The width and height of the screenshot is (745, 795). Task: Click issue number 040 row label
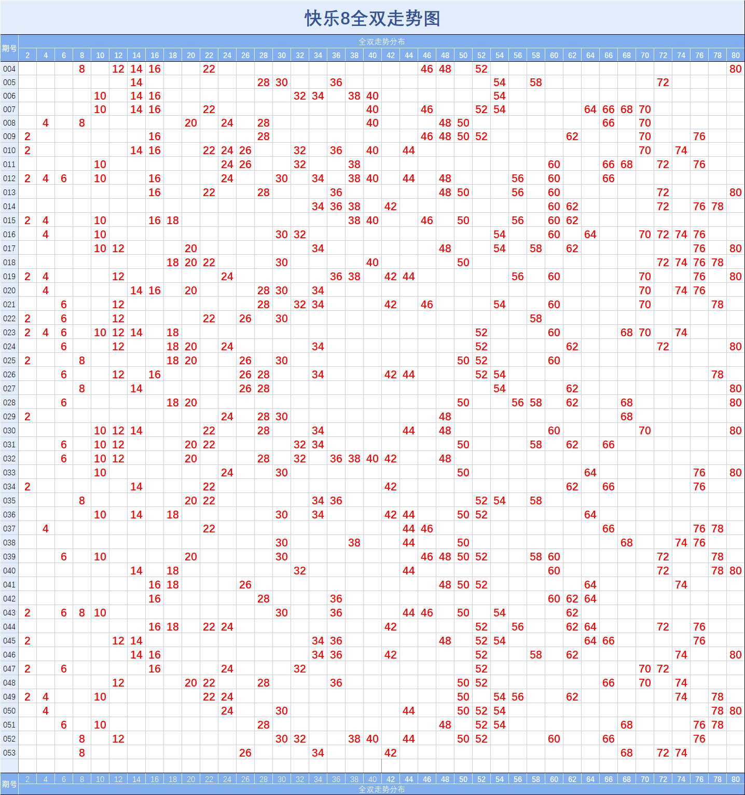click(x=9, y=570)
